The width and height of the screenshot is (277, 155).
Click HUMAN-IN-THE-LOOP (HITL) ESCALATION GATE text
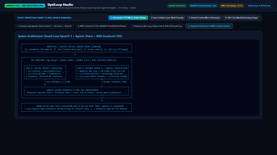click(80, 106)
